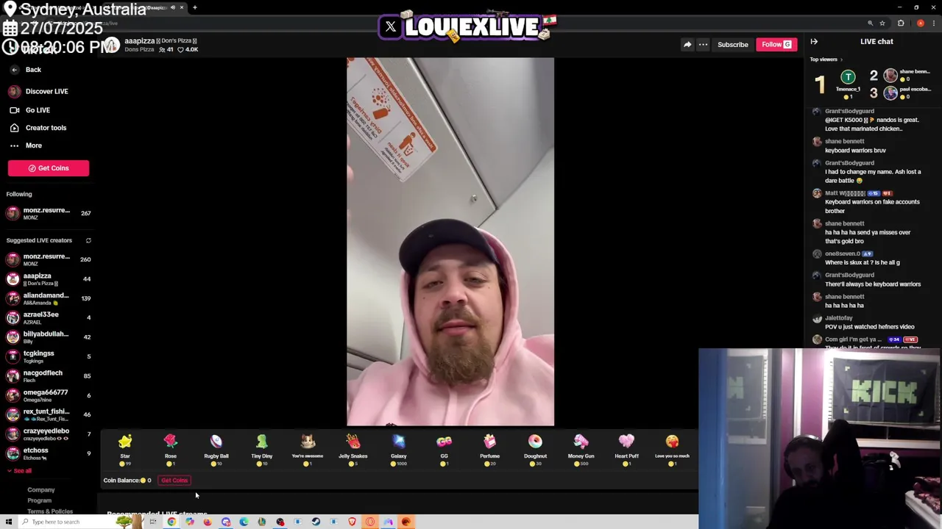The width and height of the screenshot is (942, 529).
Task: Open monz.resurre... stream under Following
Action: click(x=49, y=213)
